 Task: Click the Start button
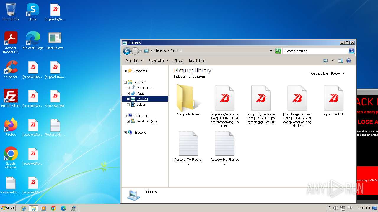[x=8, y=208]
